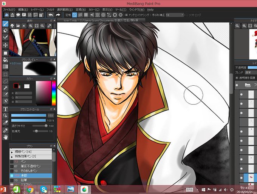The image size is (257, 194).
Task: Select the Eyedropper tool in the toolbox
Action: pos(5,131)
